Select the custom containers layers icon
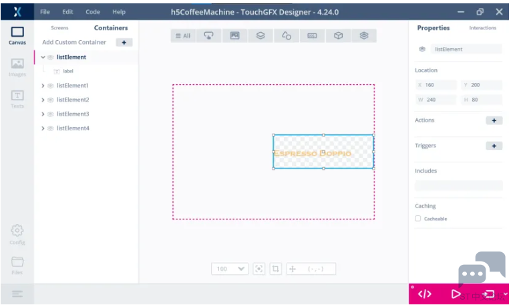Viewport: 511px width, 307px height. tap(364, 36)
